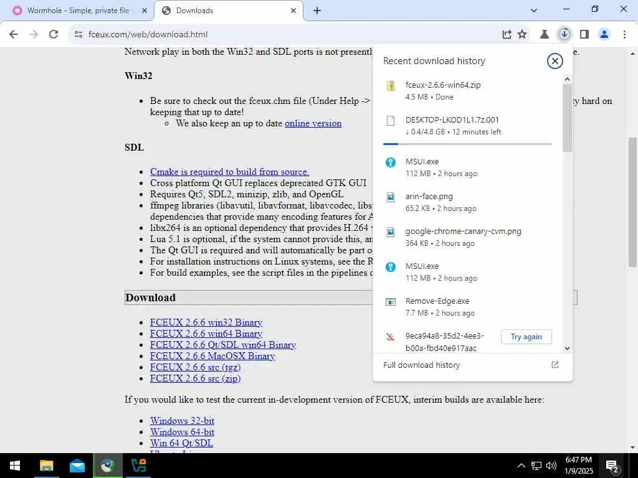
Task: Toggle the downloads toolbar icon
Action: [564, 34]
